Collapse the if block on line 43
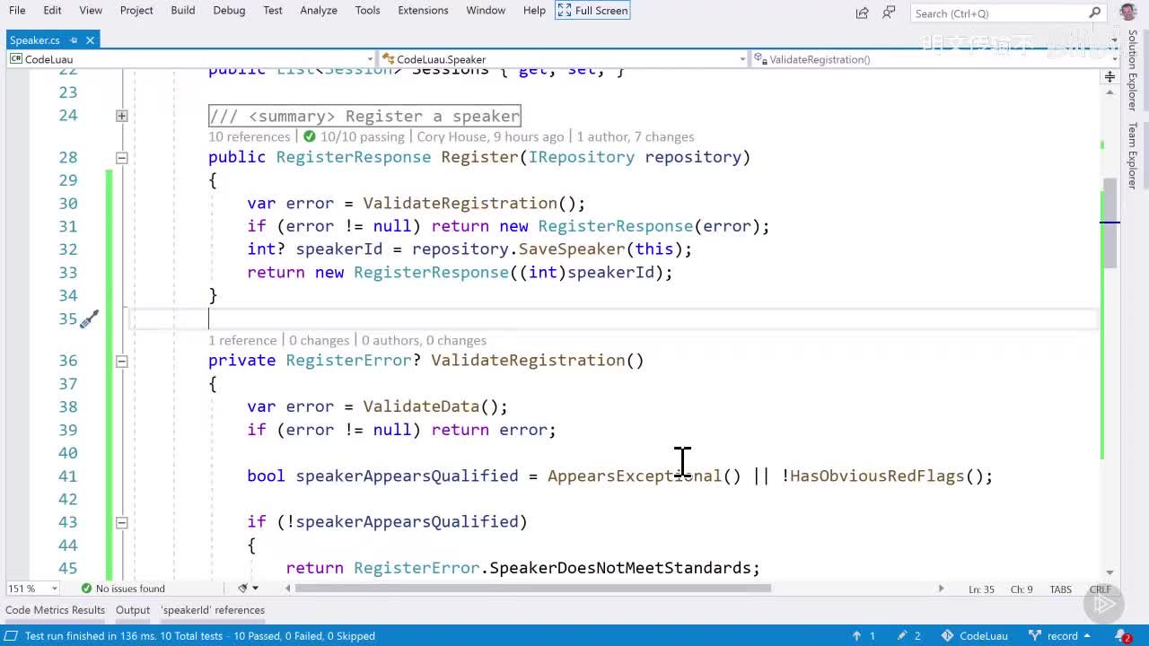The width and height of the screenshot is (1149, 646). tap(122, 522)
